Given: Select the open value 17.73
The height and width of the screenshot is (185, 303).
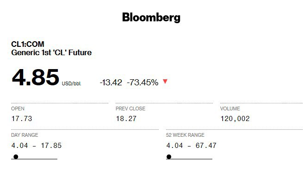Looking at the screenshot, I should click(x=22, y=119).
